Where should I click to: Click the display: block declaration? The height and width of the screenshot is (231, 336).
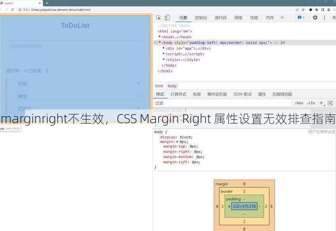176,137
